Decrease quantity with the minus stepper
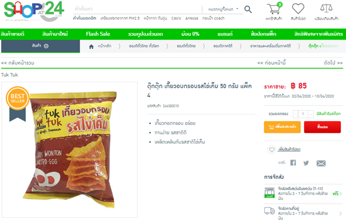Screen dimensions: 346x221 (x=296, y=114)
